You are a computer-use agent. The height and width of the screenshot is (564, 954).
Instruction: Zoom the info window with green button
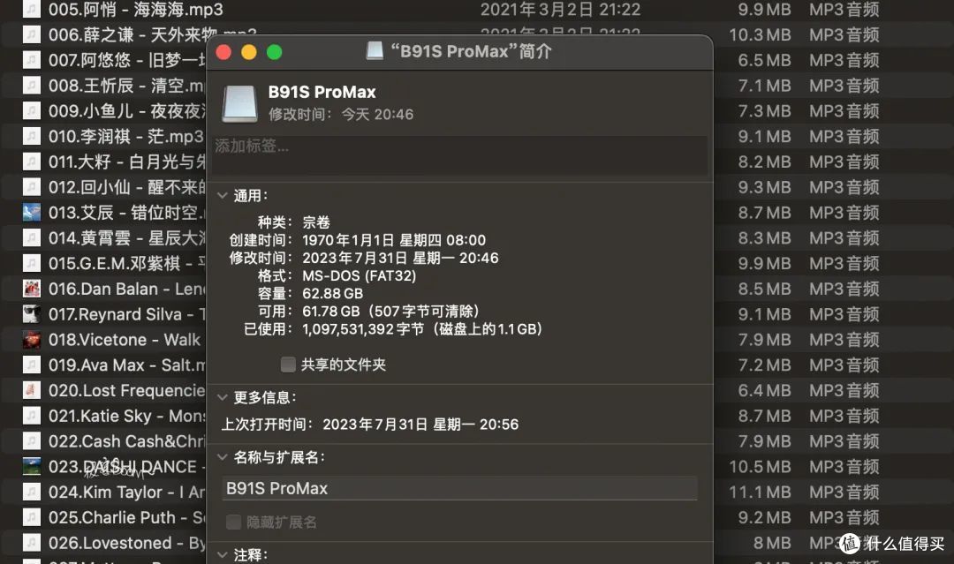(x=275, y=52)
